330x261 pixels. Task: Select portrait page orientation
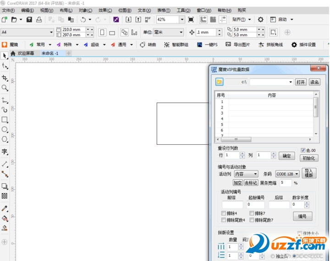[x=102, y=32]
